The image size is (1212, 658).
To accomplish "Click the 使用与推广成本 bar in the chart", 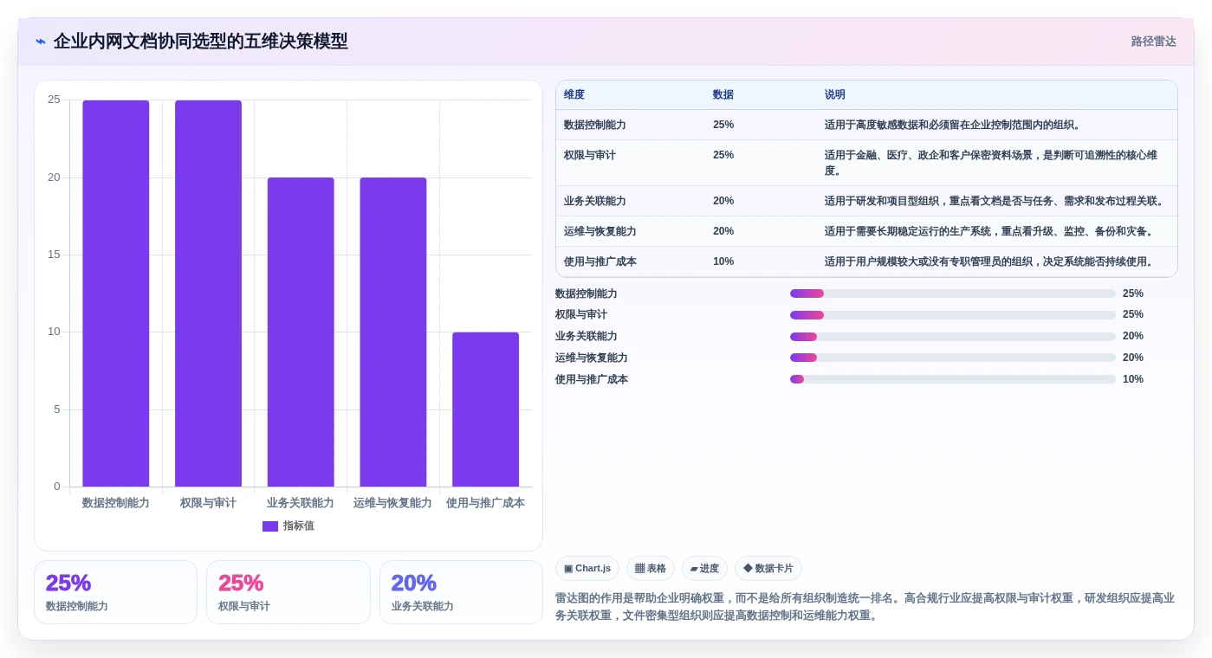I will tap(485, 410).
